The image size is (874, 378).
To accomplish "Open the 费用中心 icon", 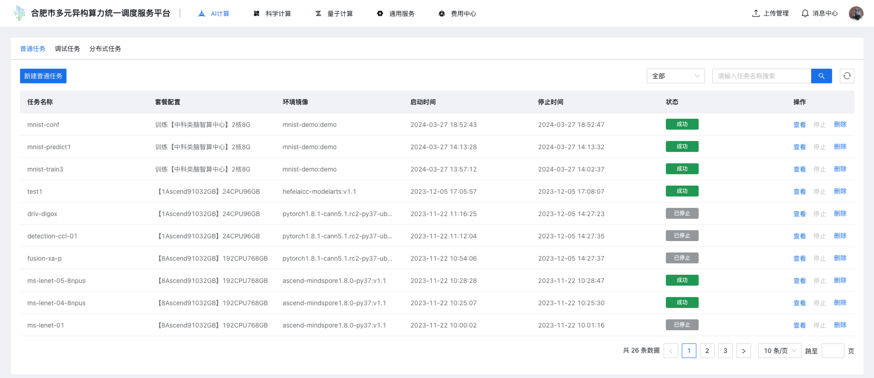I will click(x=441, y=14).
